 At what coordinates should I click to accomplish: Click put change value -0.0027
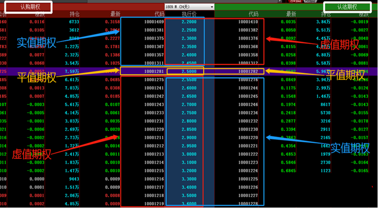click(x=360, y=30)
